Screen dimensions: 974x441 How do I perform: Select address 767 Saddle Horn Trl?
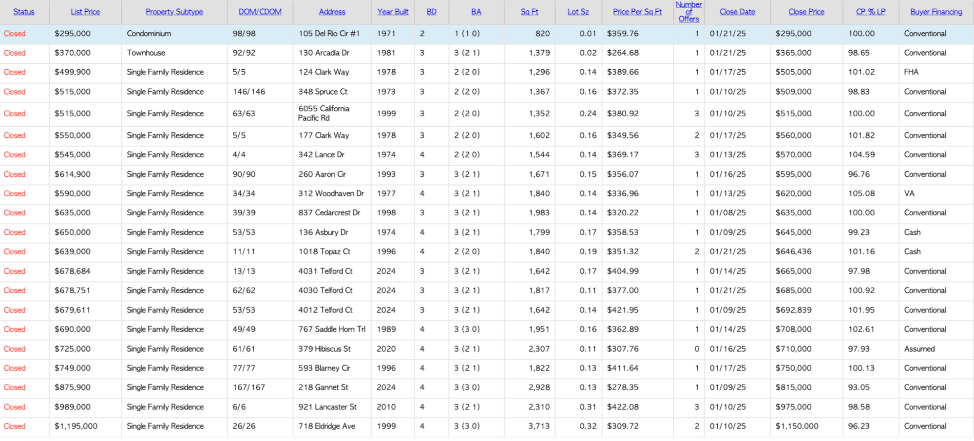pos(332,329)
